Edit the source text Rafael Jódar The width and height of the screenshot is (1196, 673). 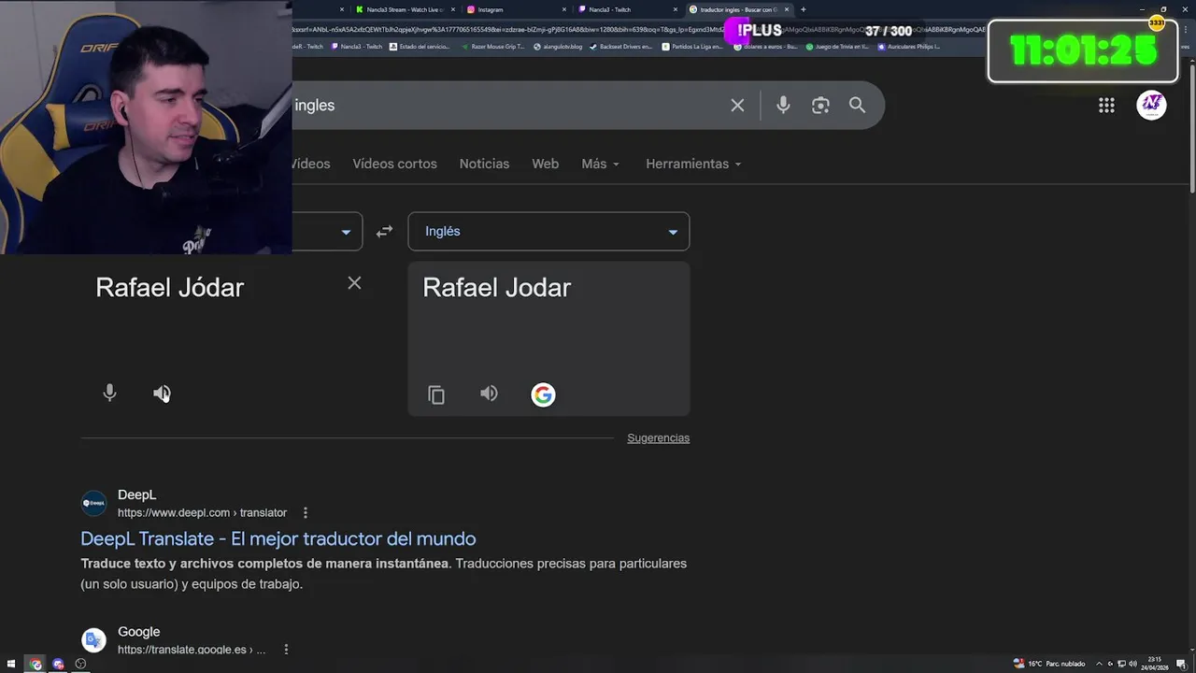click(169, 287)
